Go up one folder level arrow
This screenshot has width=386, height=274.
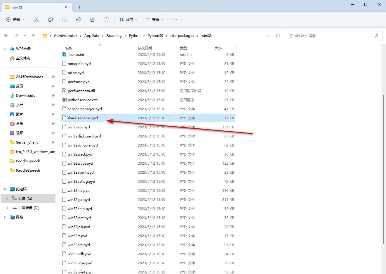[34, 36]
